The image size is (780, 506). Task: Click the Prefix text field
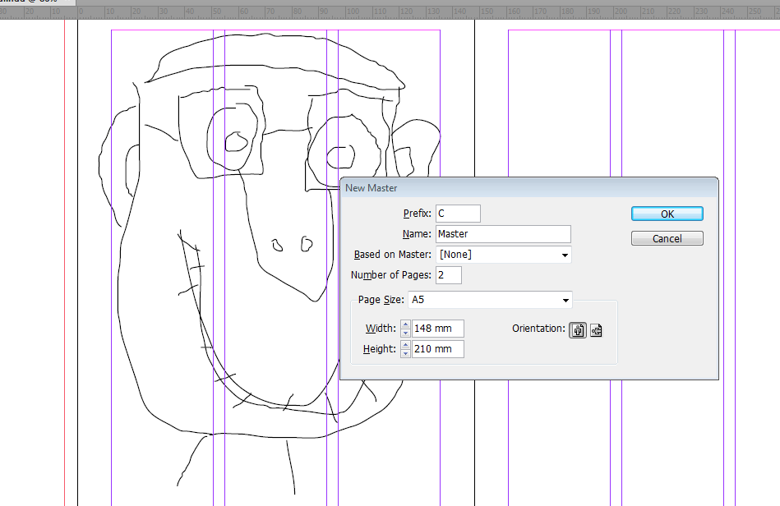point(458,214)
